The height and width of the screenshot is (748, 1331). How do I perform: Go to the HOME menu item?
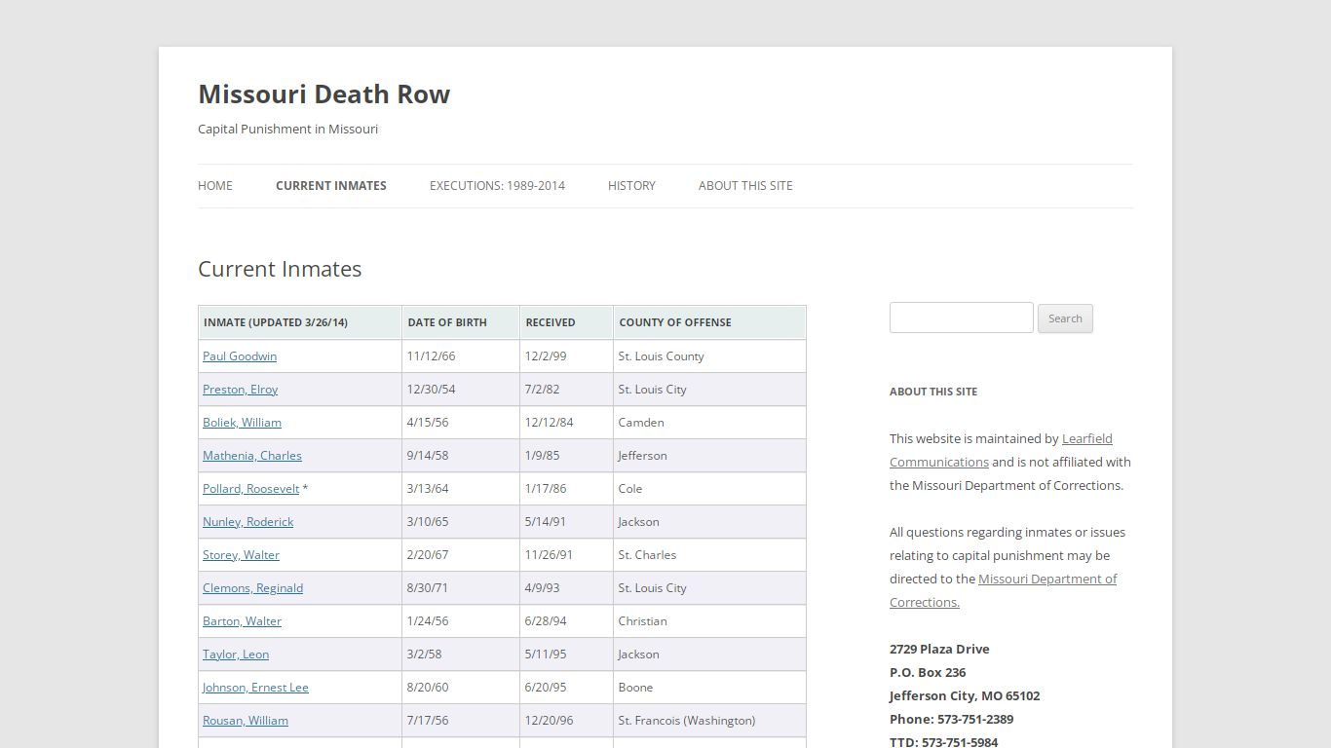pos(215,186)
